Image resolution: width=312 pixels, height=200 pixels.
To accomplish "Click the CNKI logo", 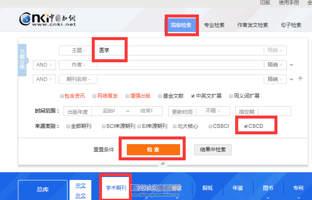I will [x=47, y=19].
